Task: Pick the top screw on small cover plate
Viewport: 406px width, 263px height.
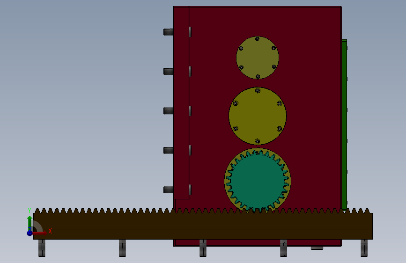Action: [257, 39]
